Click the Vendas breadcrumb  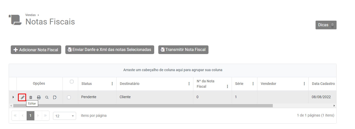point(30,15)
